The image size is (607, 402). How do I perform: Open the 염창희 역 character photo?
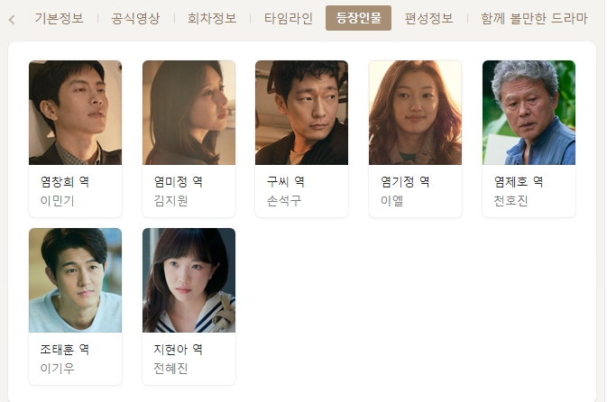[x=75, y=113]
